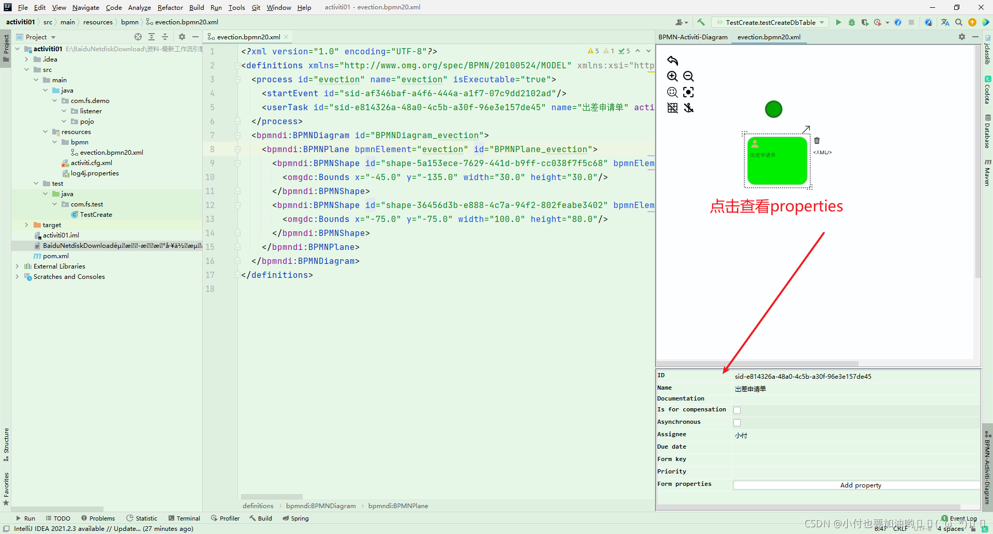The width and height of the screenshot is (993, 534).
Task: Open TestCreate class in the tree
Action: coord(96,214)
